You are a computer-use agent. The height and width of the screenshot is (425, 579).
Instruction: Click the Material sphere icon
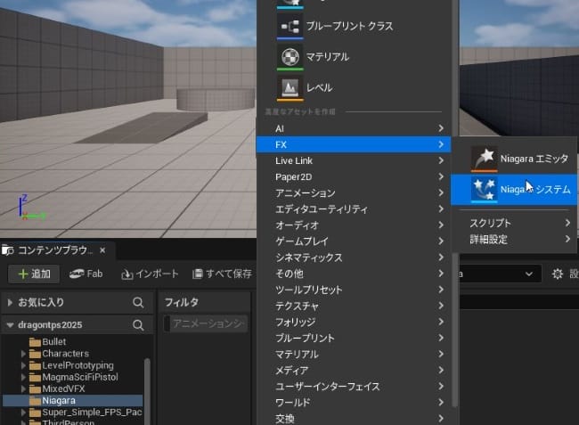pyautogui.click(x=289, y=57)
